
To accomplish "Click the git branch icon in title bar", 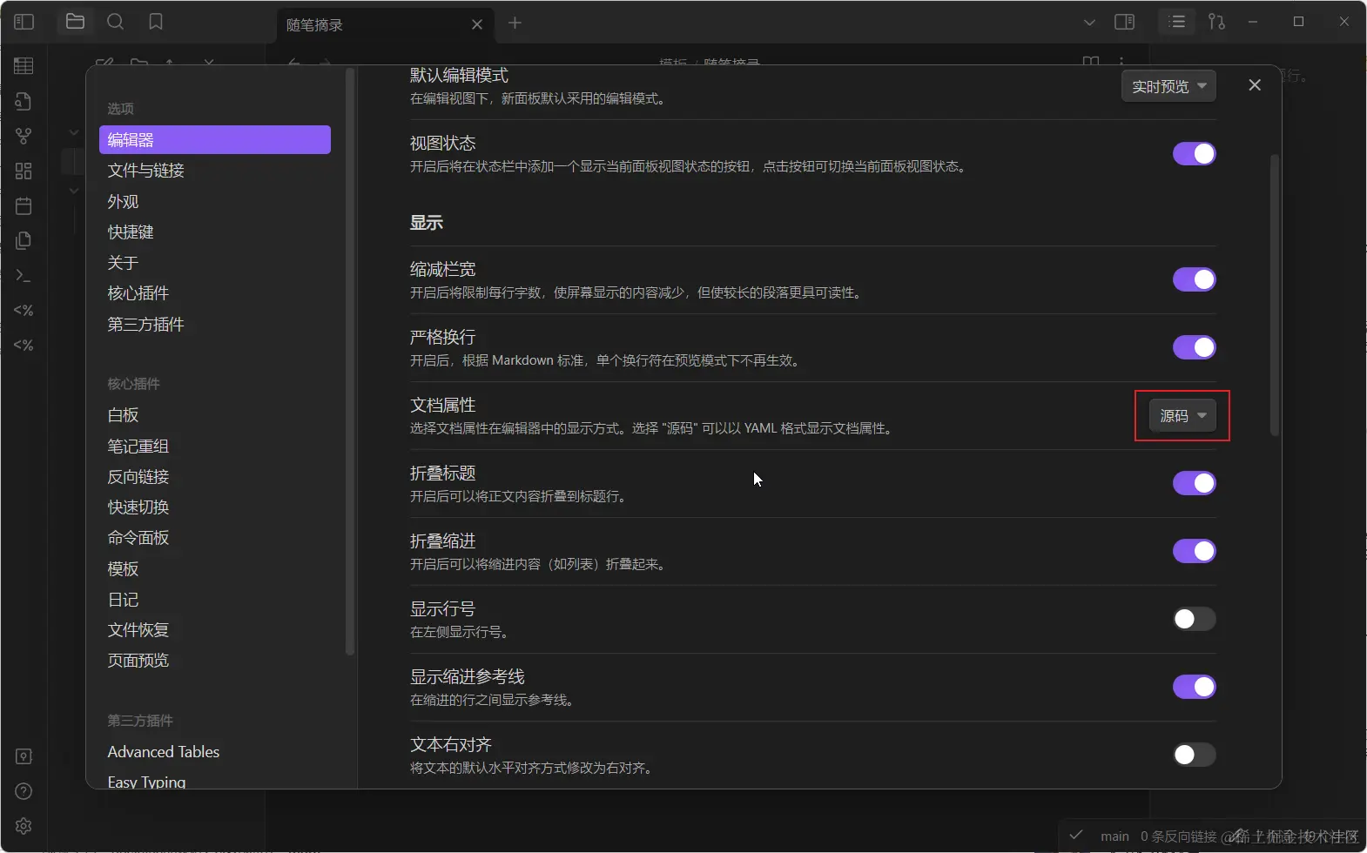I will [1217, 22].
